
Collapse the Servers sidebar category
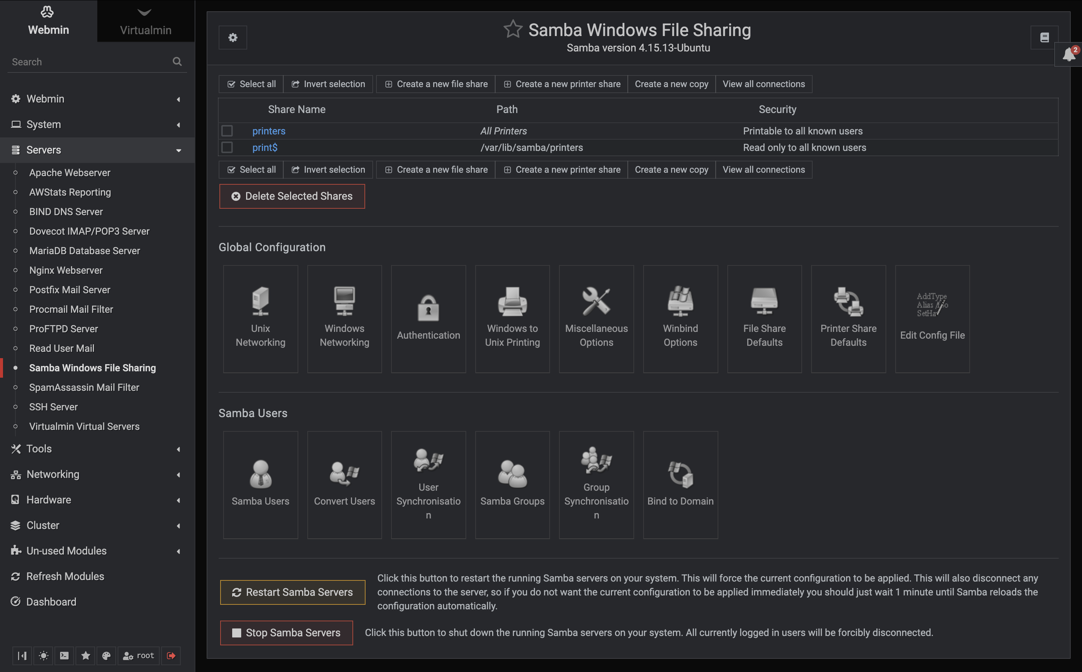click(97, 150)
